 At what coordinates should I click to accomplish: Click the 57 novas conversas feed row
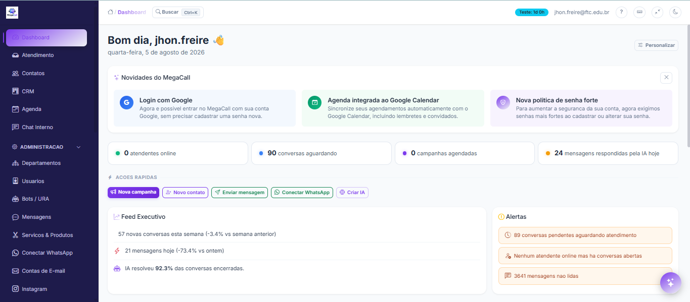[297, 234]
